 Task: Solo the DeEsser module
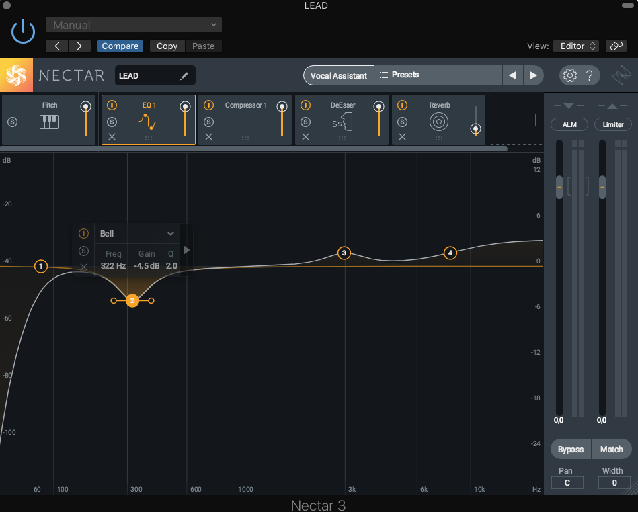tap(306, 122)
